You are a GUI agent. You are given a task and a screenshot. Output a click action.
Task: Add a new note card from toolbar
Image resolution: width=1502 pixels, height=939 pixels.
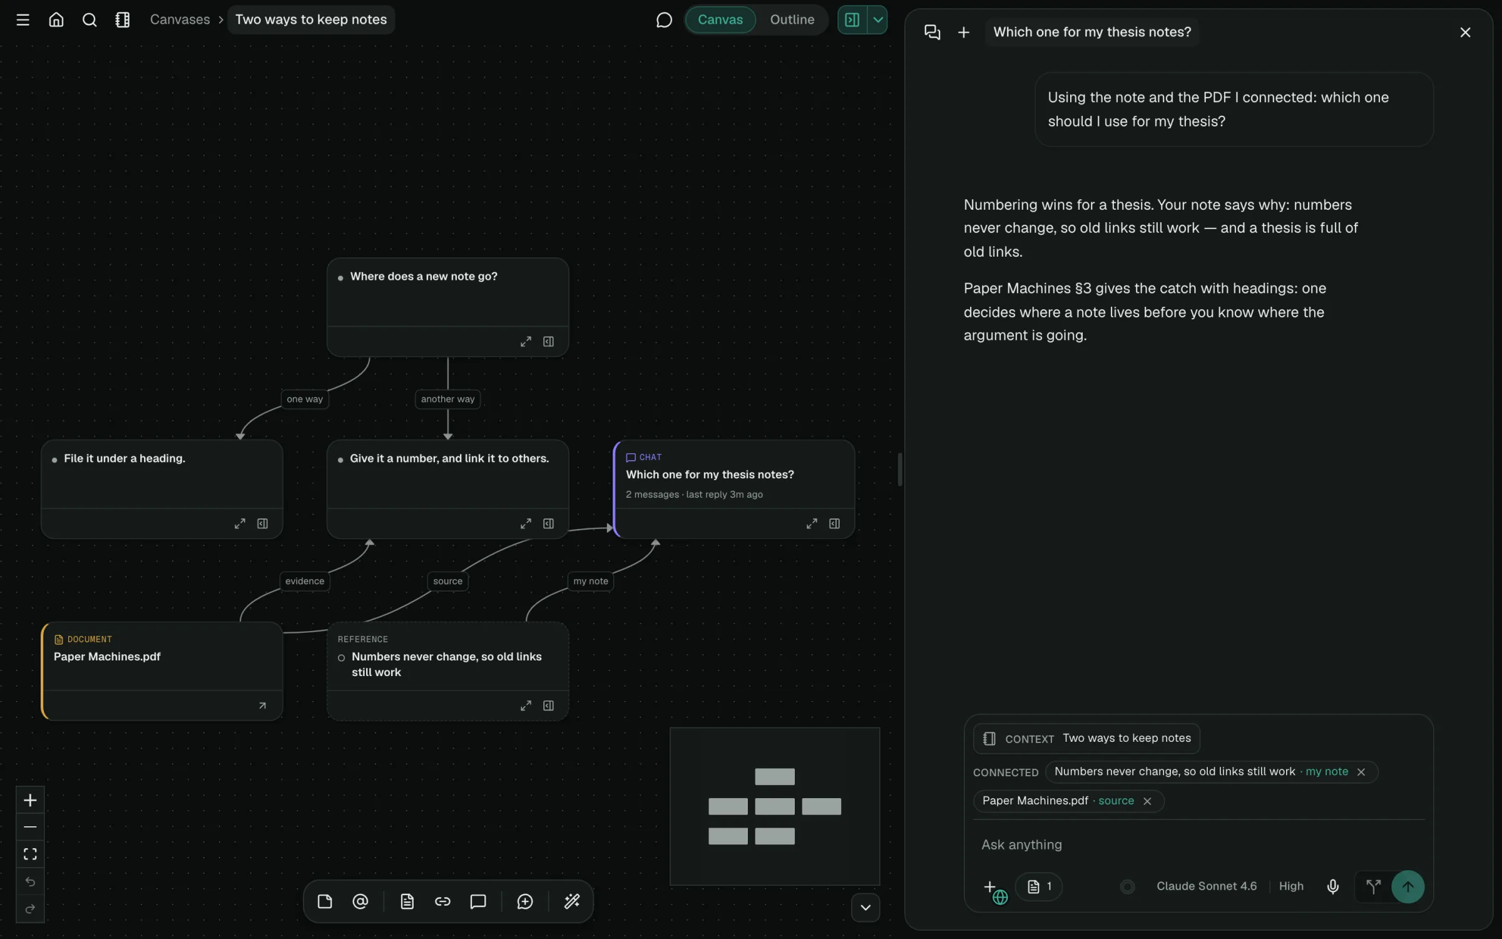(x=325, y=901)
